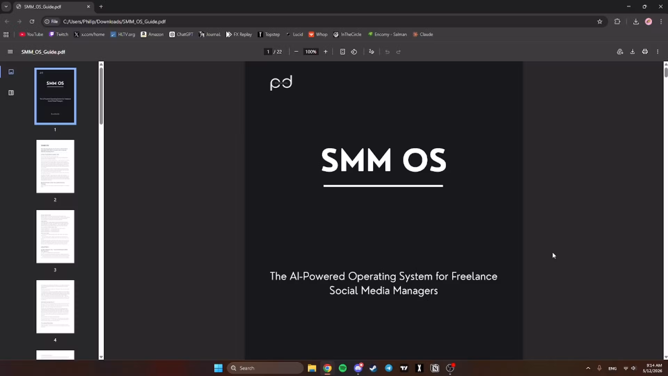The width and height of the screenshot is (668, 376).
Task: Select page 2 thumbnail
Action: coord(55,166)
